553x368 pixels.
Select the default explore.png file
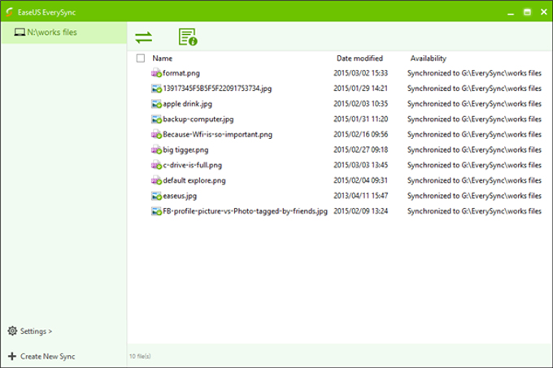[x=194, y=180]
